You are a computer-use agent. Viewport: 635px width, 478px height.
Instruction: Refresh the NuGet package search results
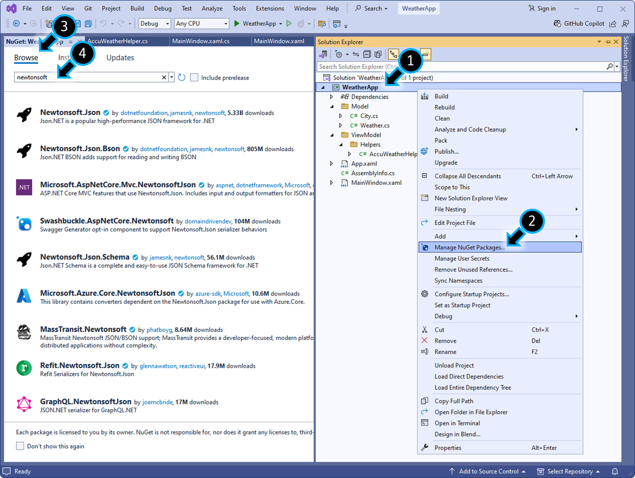coord(182,77)
